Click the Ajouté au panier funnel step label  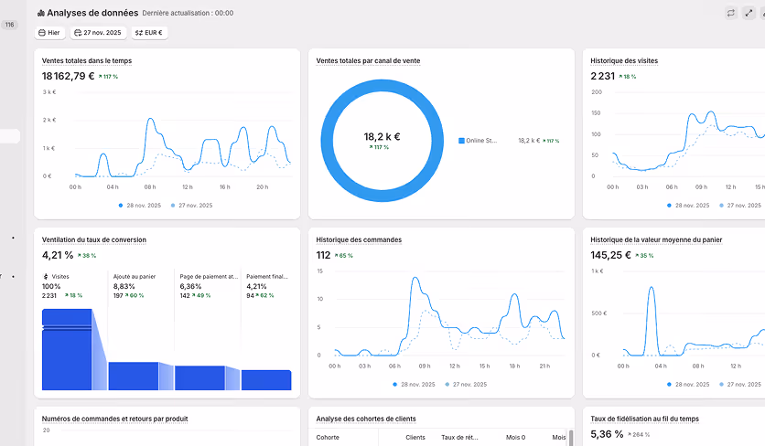coord(135,276)
